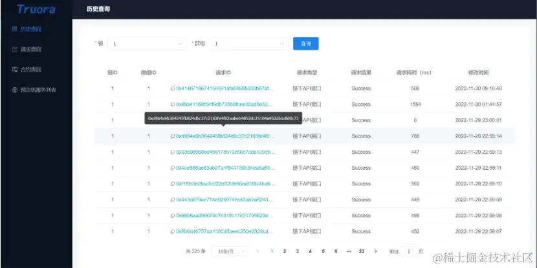The height and width of the screenshot is (268, 537).
Task: Copy the request ID starting 0x03b98968cd
Action: 173,152
